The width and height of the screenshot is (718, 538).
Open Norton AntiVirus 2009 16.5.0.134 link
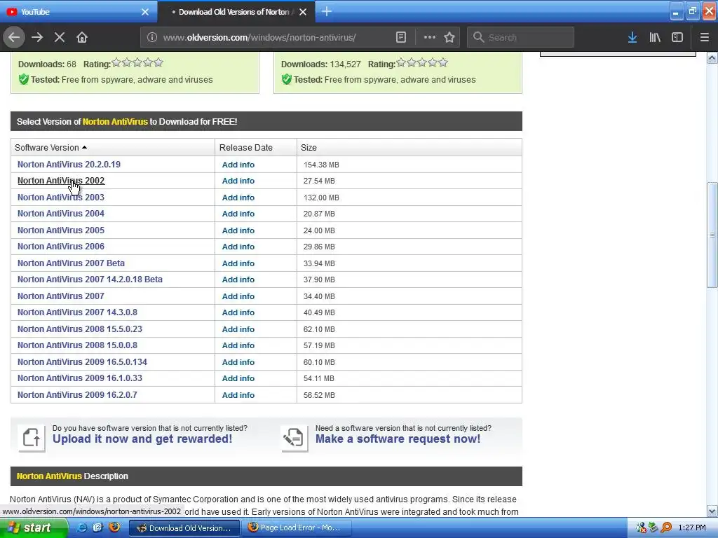(83, 362)
